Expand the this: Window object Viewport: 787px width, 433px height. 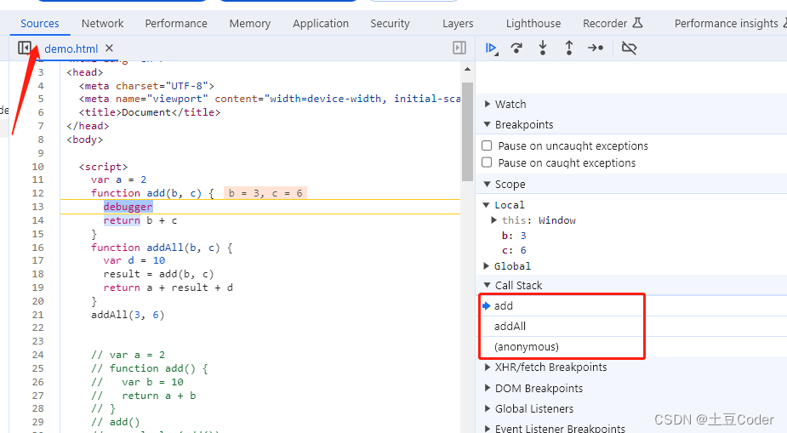(x=493, y=219)
